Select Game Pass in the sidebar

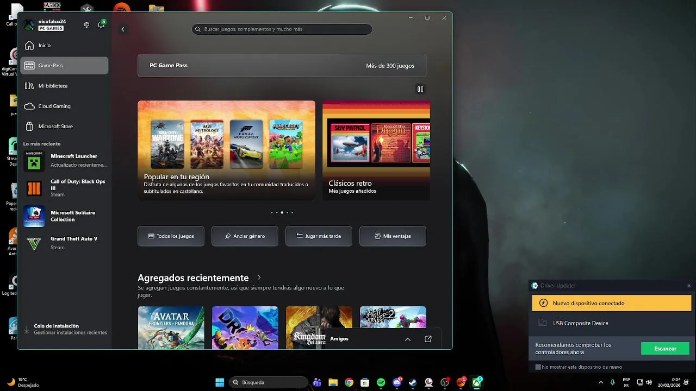point(64,66)
